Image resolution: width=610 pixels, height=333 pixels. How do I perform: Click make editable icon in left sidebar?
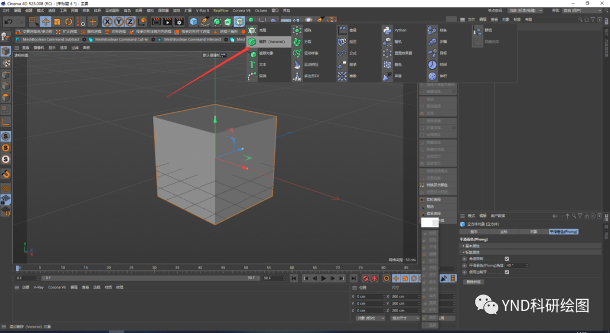click(6, 37)
